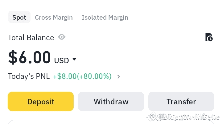The height and width of the screenshot is (124, 222).
Task: Tap the yellow Deposit button
Action: tap(41, 102)
